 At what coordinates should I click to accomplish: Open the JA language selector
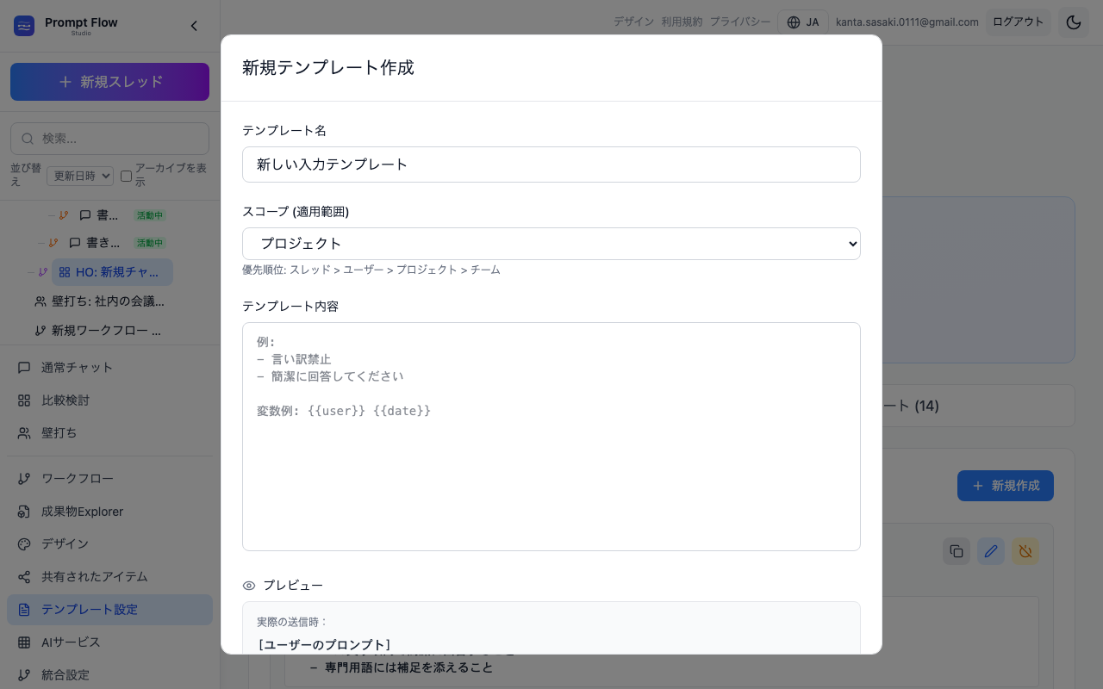coord(803,22)
